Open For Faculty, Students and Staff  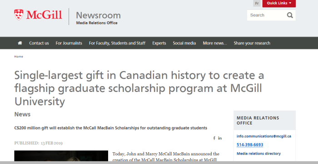point(117,43)
